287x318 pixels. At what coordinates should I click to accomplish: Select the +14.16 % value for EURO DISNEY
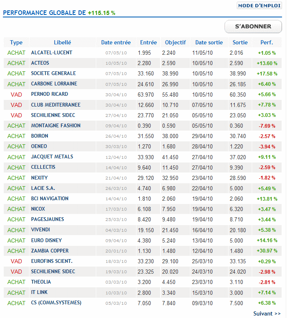[267, 240]
